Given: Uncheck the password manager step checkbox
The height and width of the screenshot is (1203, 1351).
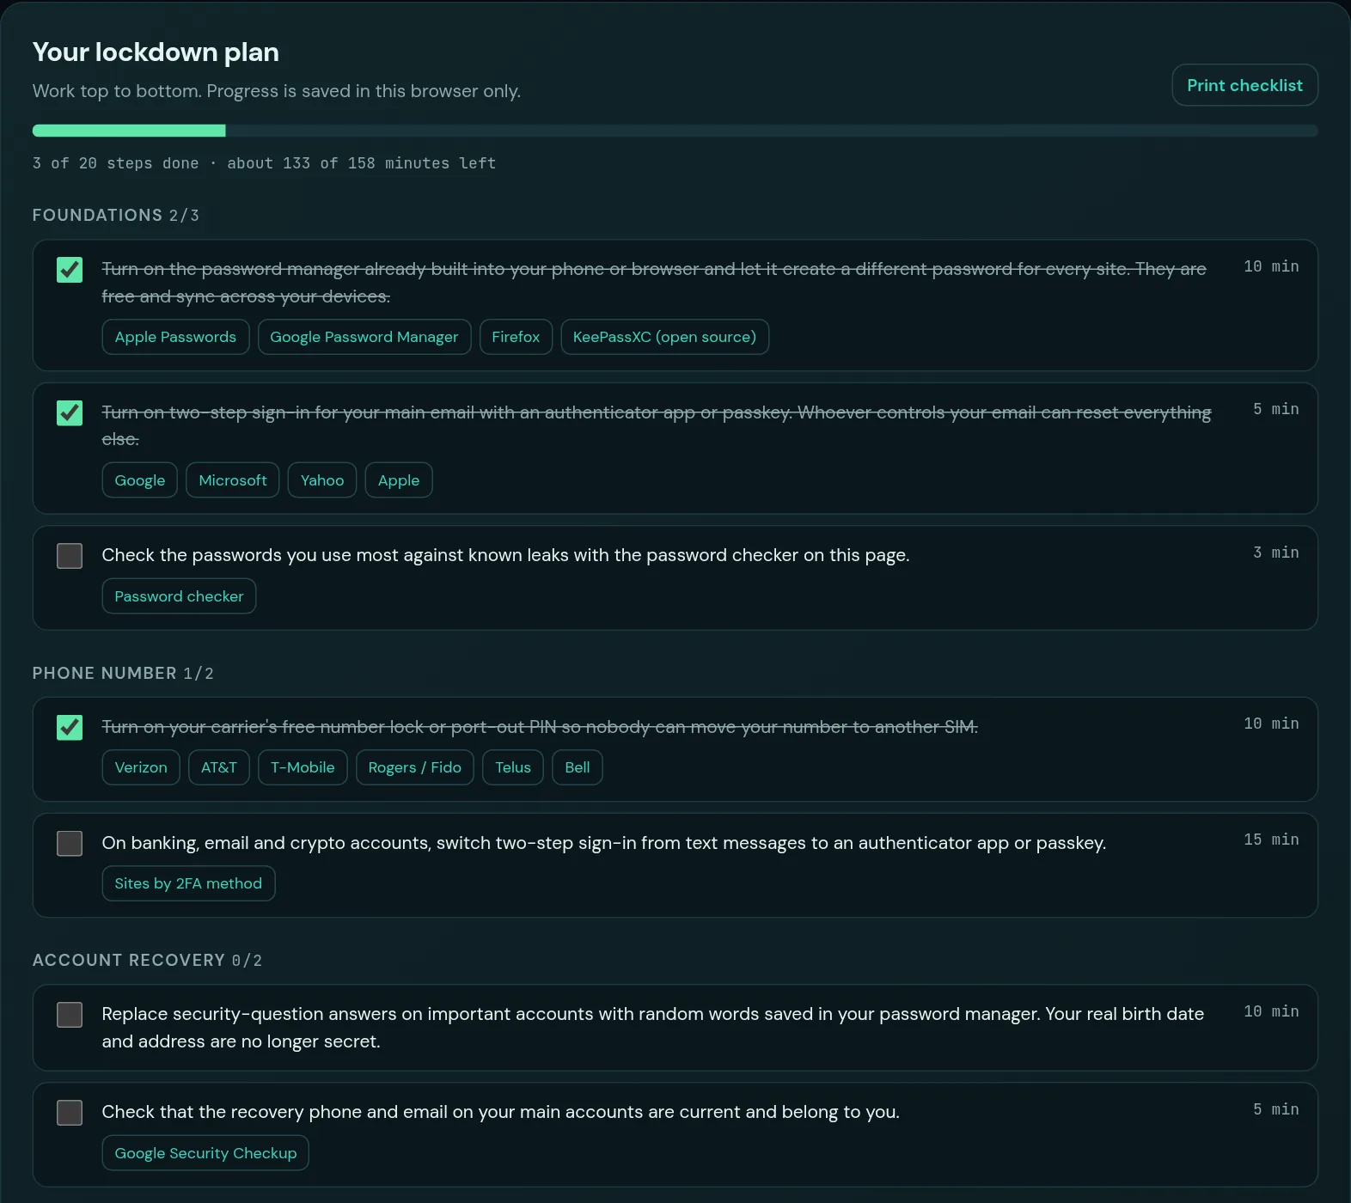Looking at the screenshot, I should (x=70, y=270).
